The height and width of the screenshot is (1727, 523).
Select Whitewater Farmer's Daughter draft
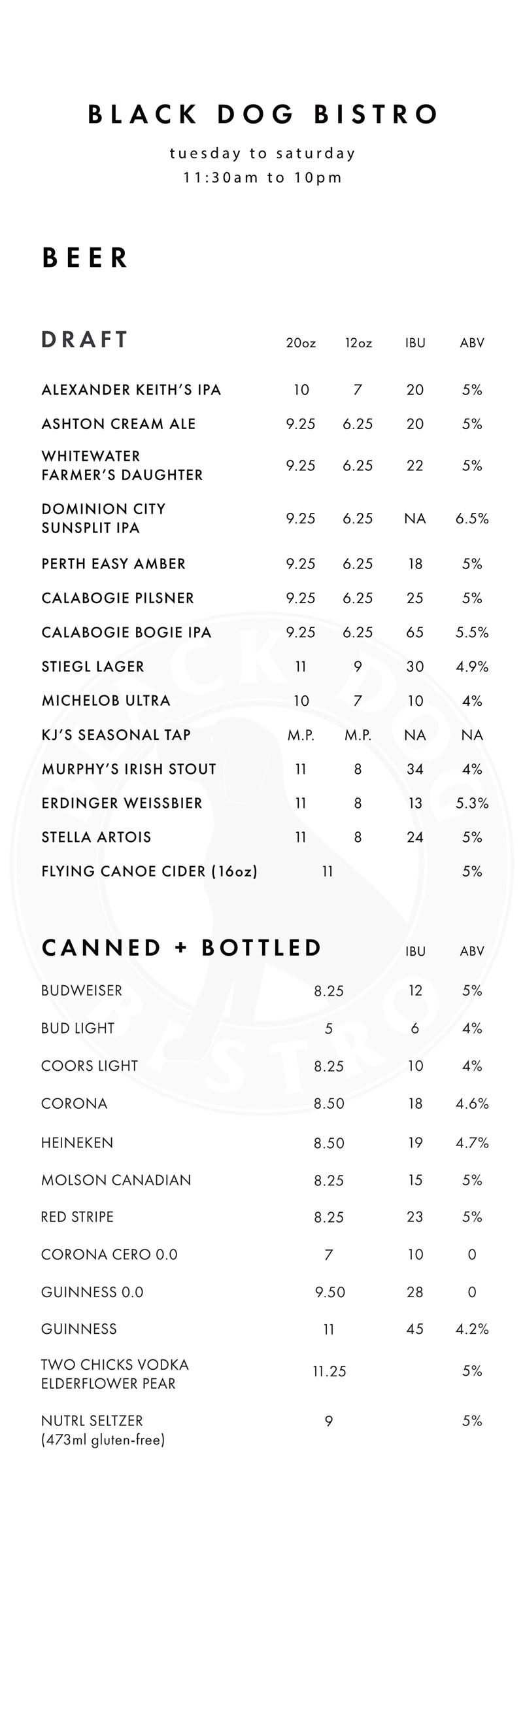tap(122, 465)
